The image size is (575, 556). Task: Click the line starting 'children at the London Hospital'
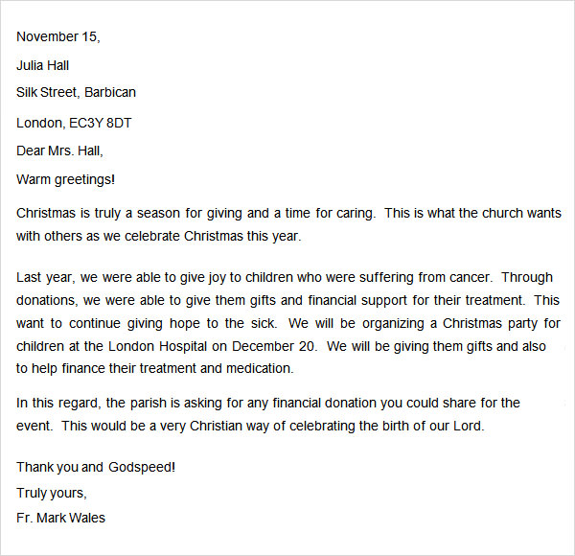pyautogui.click(x=287, y=346)
